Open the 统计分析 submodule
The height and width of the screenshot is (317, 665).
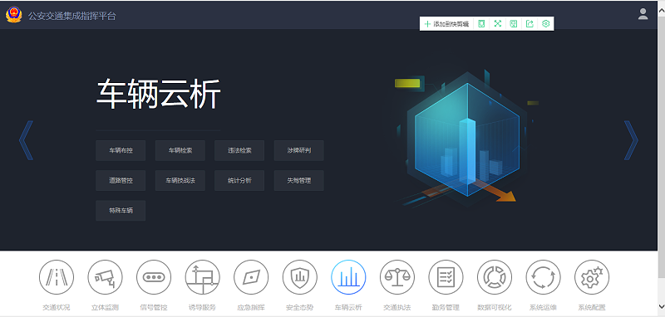pyautogui.click(x=239, y=180)
